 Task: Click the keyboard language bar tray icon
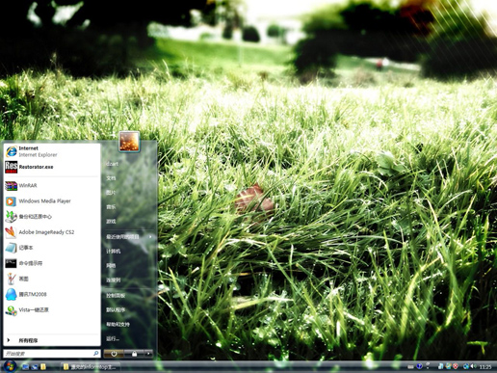410,366
